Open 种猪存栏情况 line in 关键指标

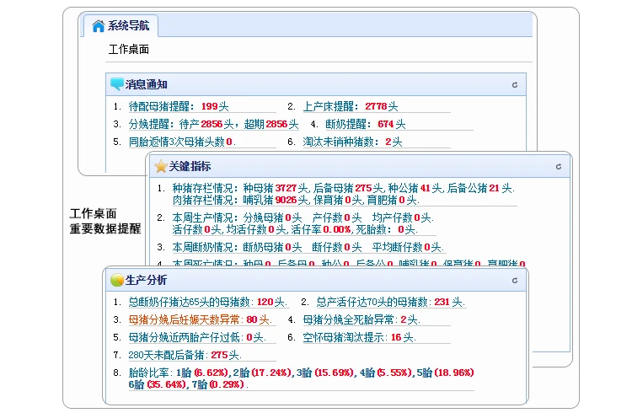[x=344, y=188]
